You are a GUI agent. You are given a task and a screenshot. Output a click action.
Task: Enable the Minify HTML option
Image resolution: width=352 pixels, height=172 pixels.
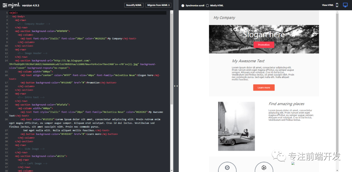[208, 6]
